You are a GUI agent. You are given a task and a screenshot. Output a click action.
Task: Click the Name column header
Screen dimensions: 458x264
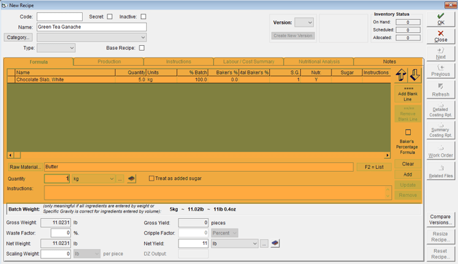coord(65,72)
